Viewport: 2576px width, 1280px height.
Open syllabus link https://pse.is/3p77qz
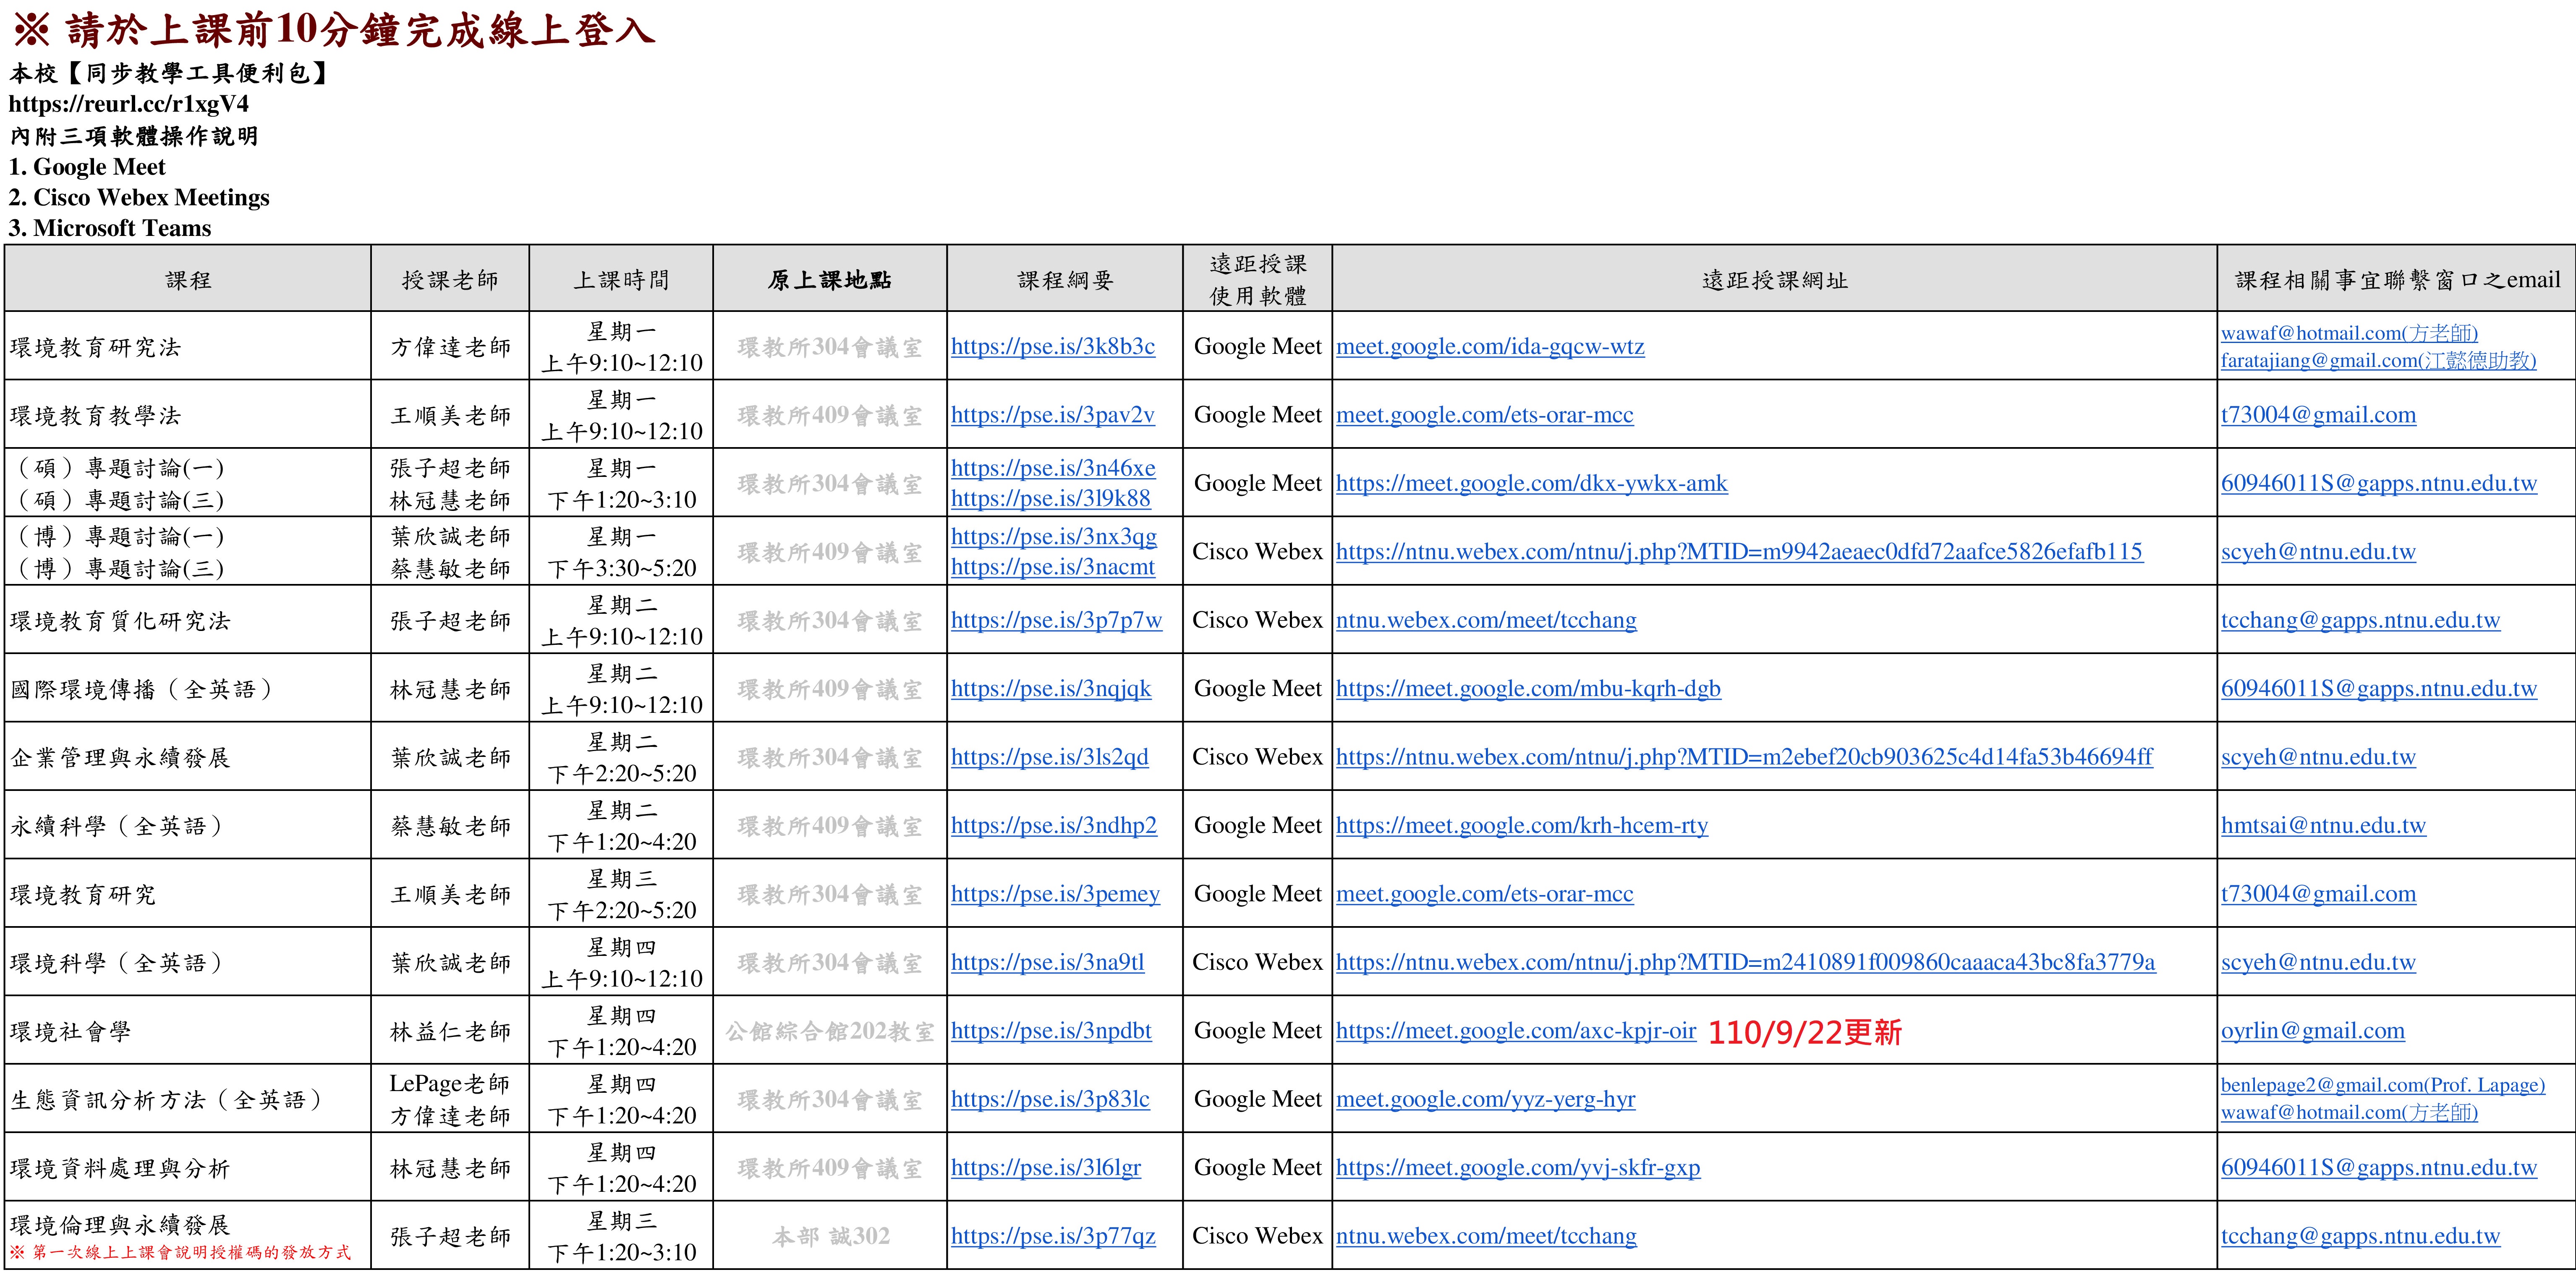(1053, 1236)
